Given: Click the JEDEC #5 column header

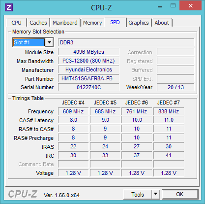Looking at the screenshot, I should tap(105, 102).
